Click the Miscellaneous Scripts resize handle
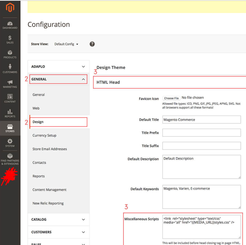This screenshot has height=245, width=246. (x=239, y=237)
